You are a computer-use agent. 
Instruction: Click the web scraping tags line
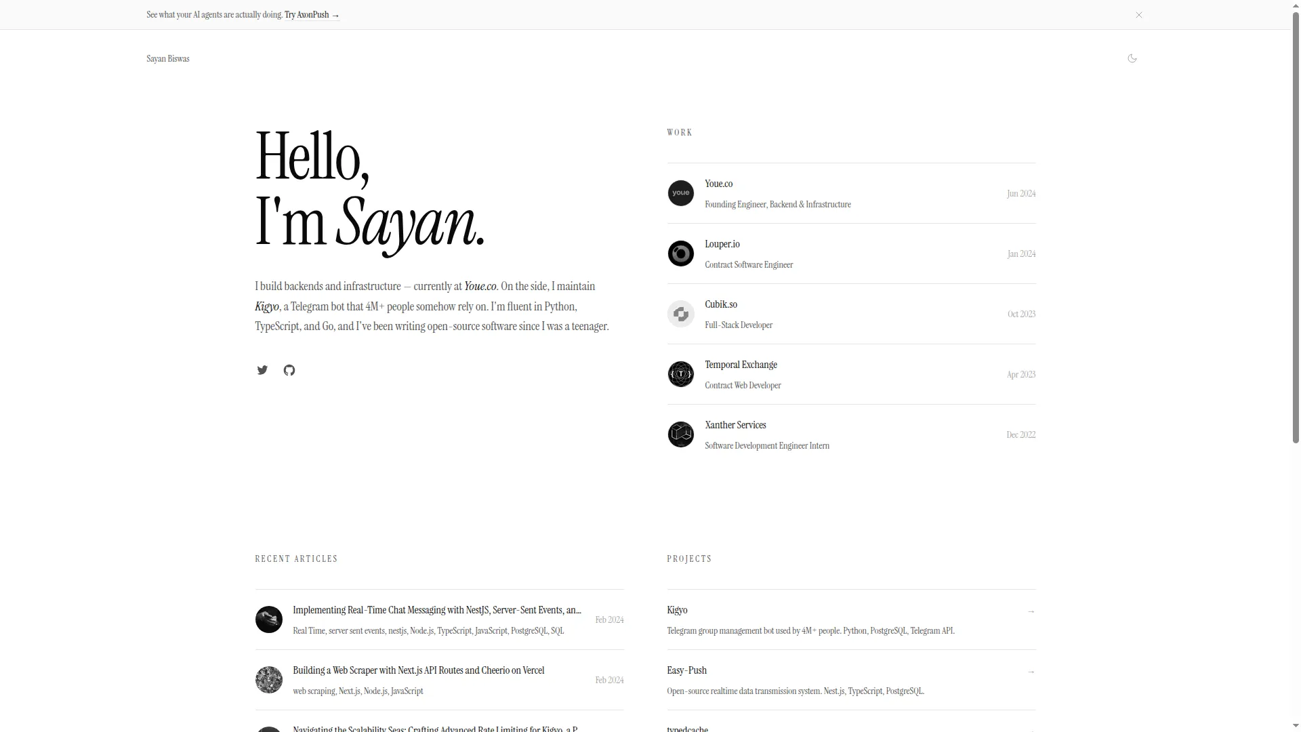pos(358,691)
